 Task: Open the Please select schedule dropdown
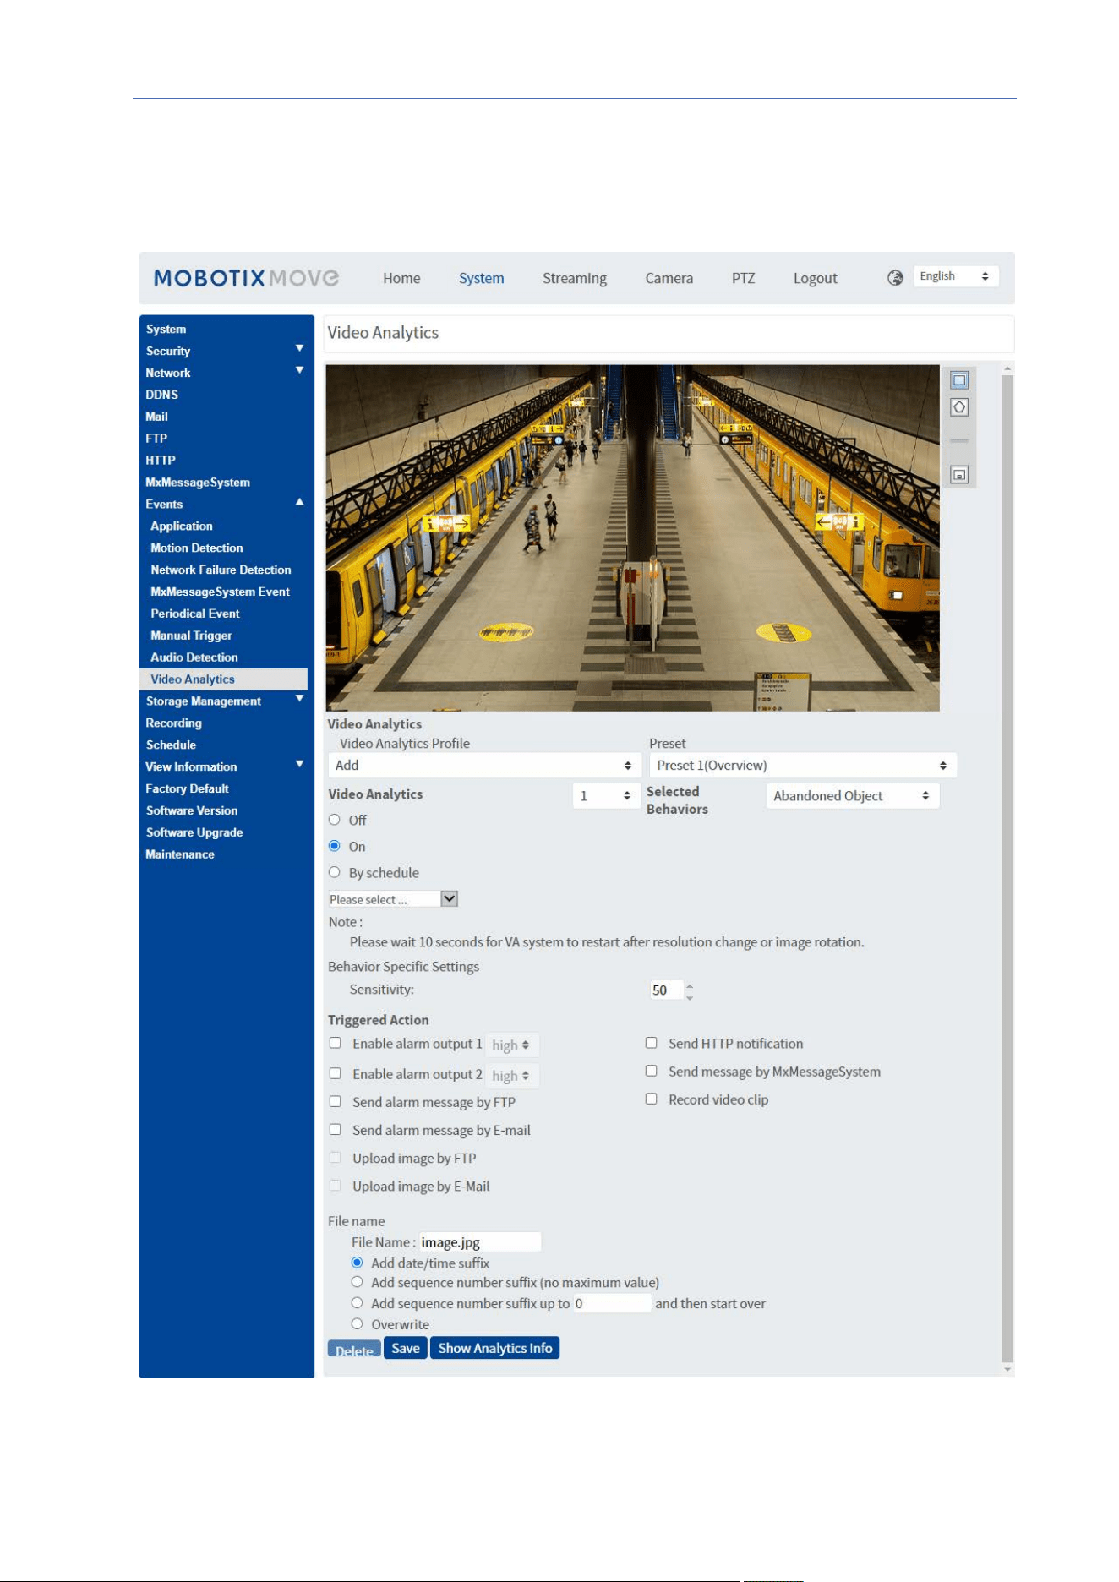click(393, 899)
